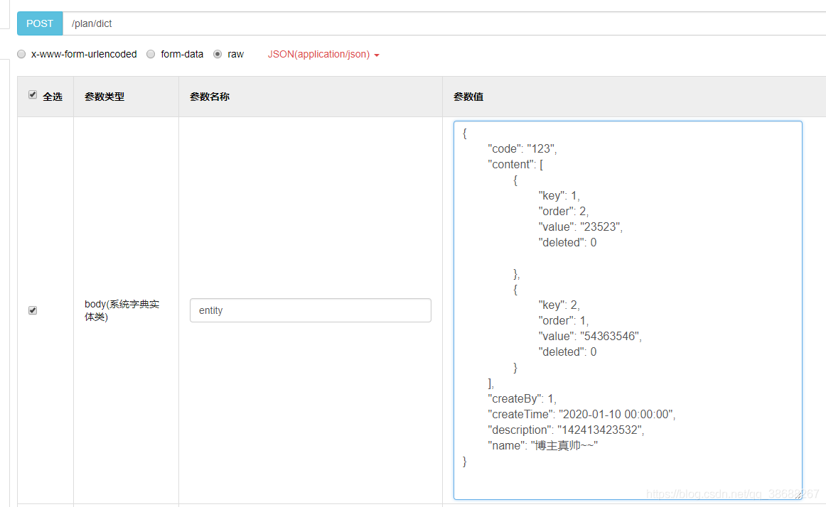Viewport: 826px width, 507px height.
Task: Click the 参数名称 column header
Action: (210, 97)
